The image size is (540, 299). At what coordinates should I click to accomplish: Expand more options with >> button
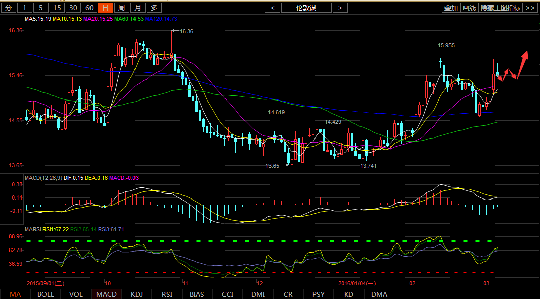coord(529,8)
